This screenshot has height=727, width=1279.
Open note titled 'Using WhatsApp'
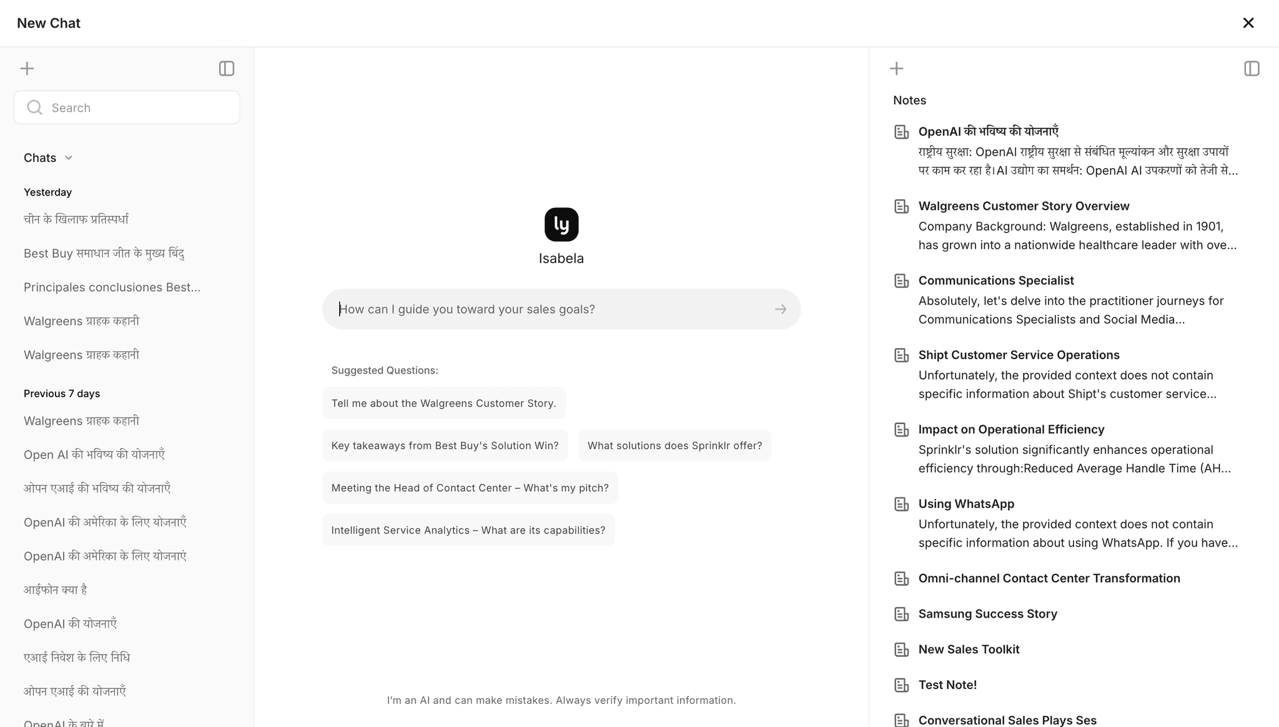click(966, 503)
